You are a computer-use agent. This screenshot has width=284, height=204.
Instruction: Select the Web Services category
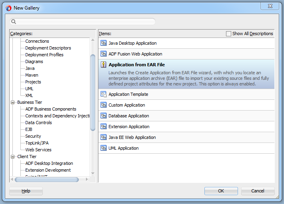38,150
